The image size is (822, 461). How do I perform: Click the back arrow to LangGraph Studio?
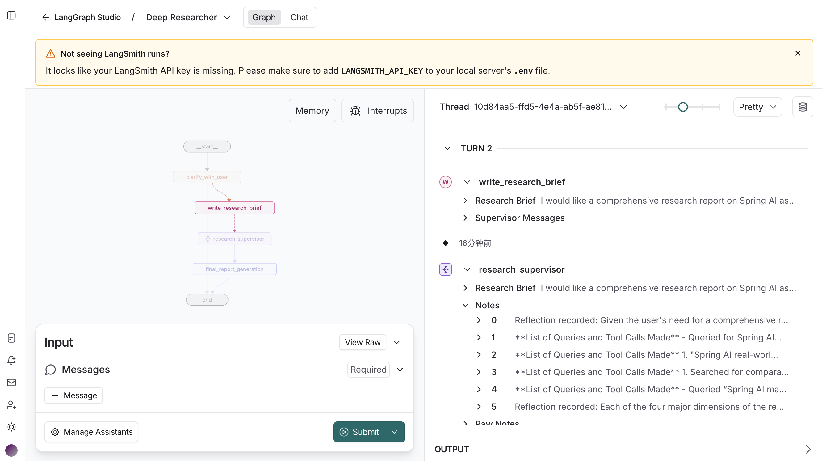pos(46,17)
